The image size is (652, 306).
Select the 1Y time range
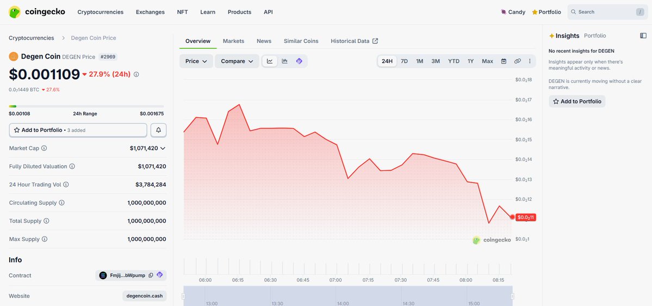pyautogui.click(x=471, y=61)
